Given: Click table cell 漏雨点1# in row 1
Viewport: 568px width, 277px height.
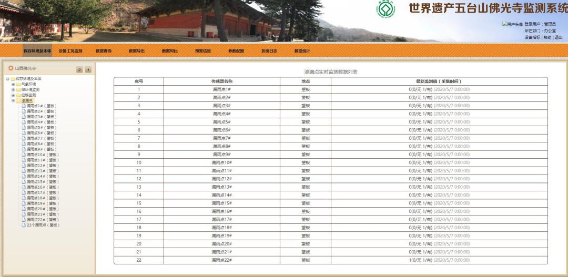Looking at the screenshot, I should pos(222,89).
